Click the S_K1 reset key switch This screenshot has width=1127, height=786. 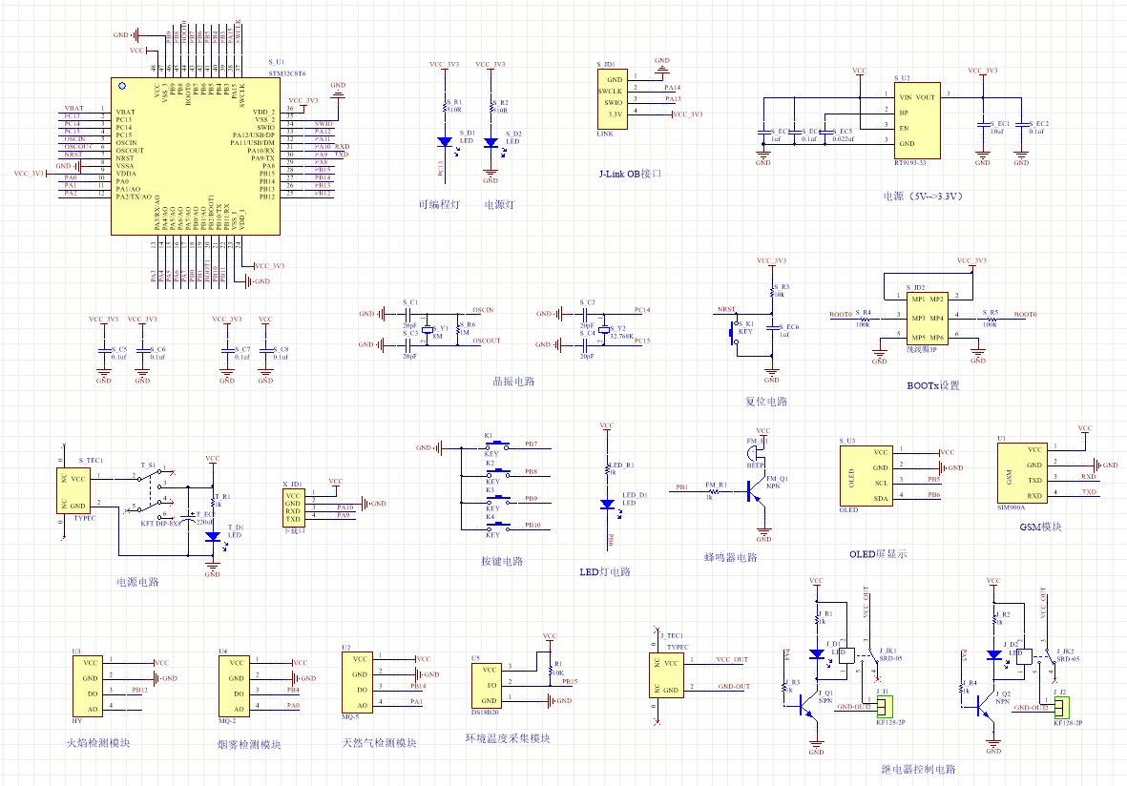pyautogui.click(x=736, y=332)
